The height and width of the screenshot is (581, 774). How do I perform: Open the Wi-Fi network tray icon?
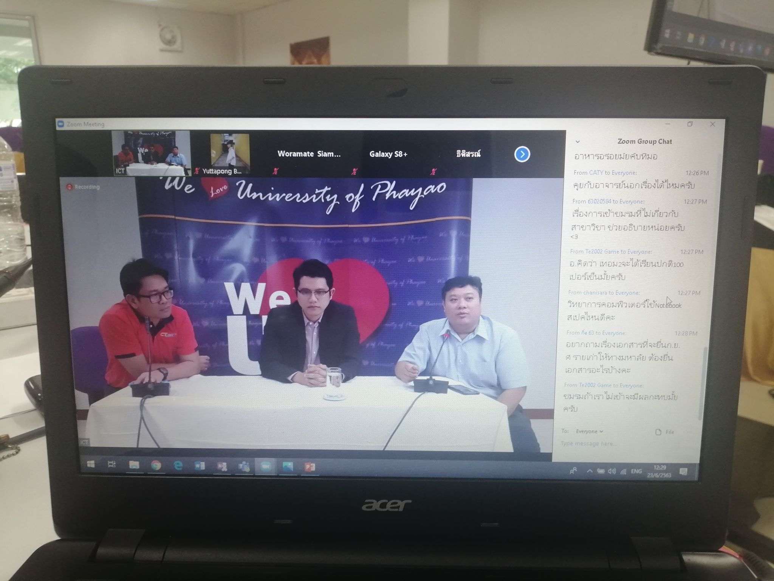tap(623, 471)
